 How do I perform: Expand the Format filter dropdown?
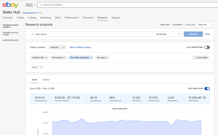pos(58,58)
